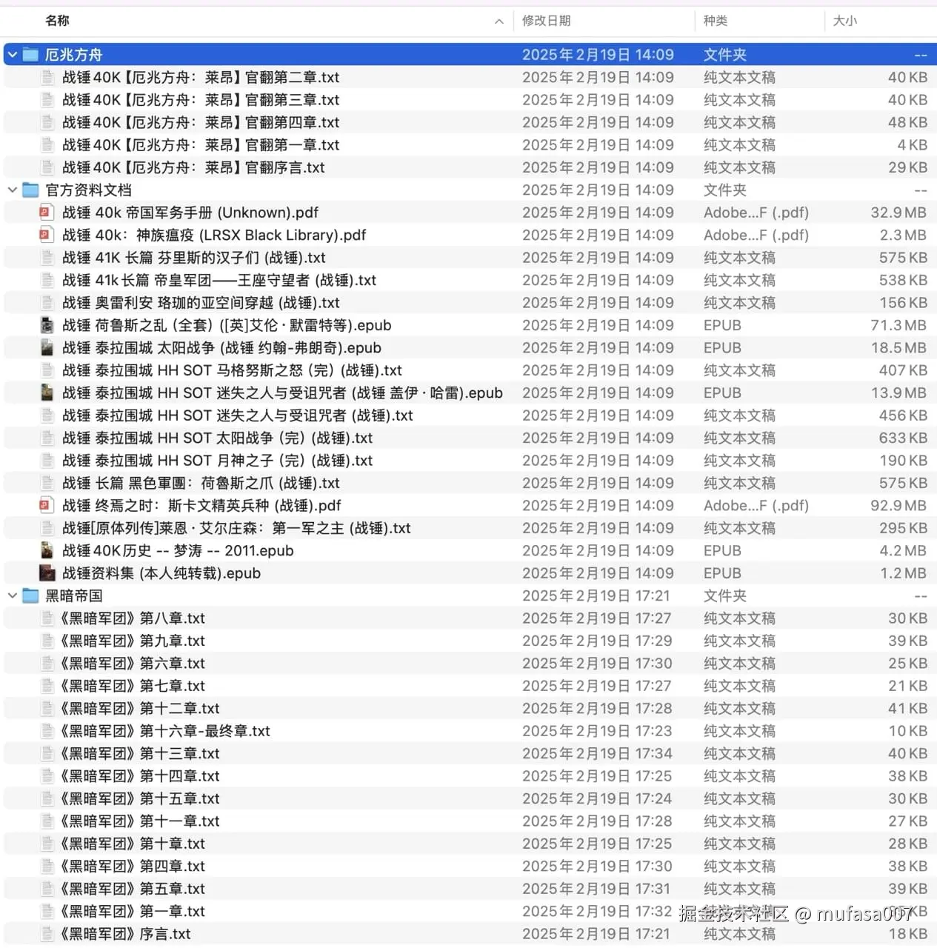
Task: Click text file icon of 官翻第一章.txt
Action: [47, 145]
